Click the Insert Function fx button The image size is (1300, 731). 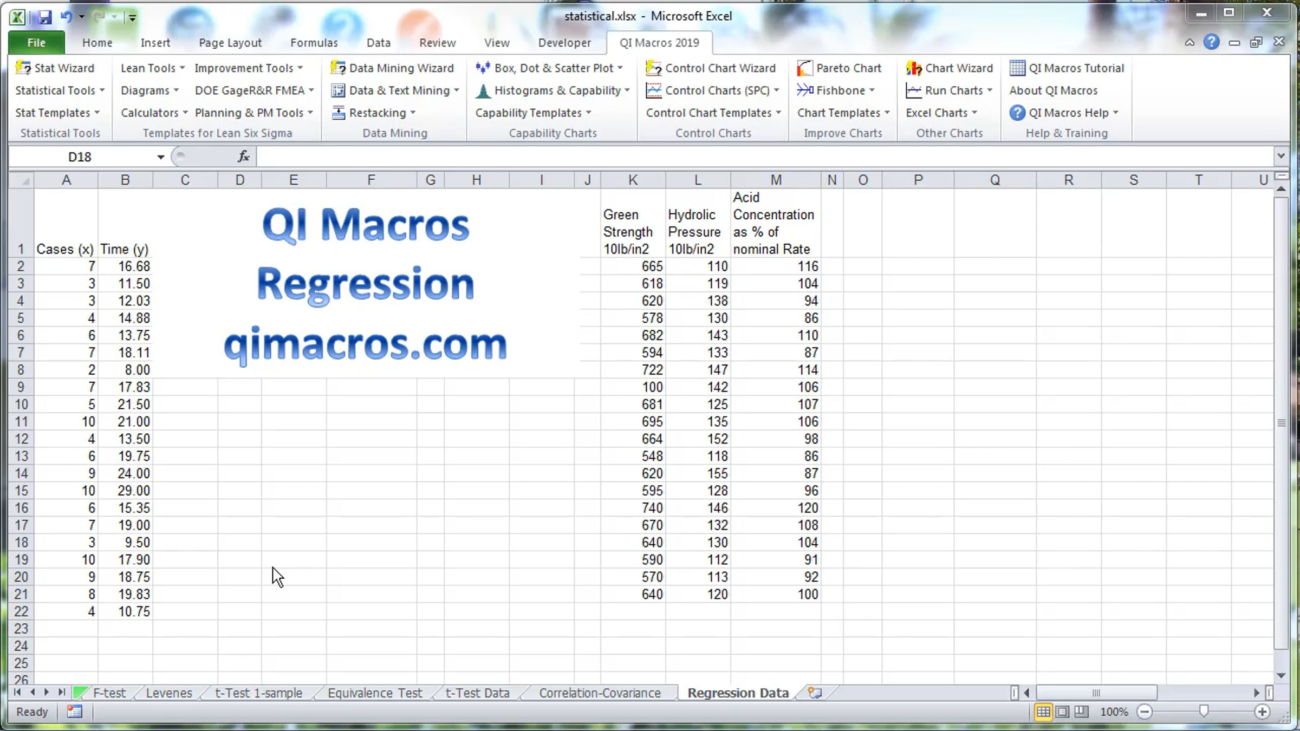point(243,156)
